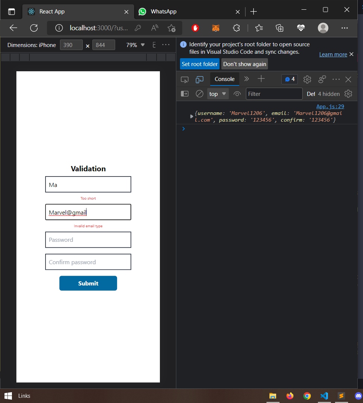Open File Explorer from the taskbar
Viewport: 363px width, 403px height.
pyautogui.click(x=273, y=396)
